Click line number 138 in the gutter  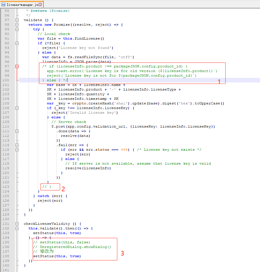pos(6,256)
